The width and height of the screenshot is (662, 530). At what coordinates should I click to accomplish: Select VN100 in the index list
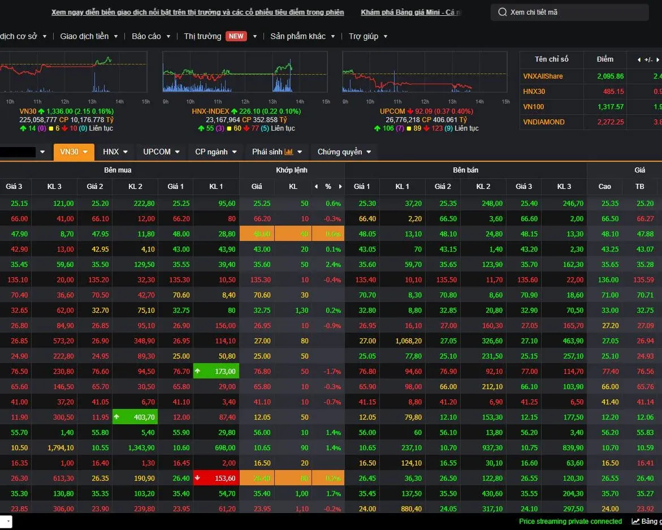(533, 107)
